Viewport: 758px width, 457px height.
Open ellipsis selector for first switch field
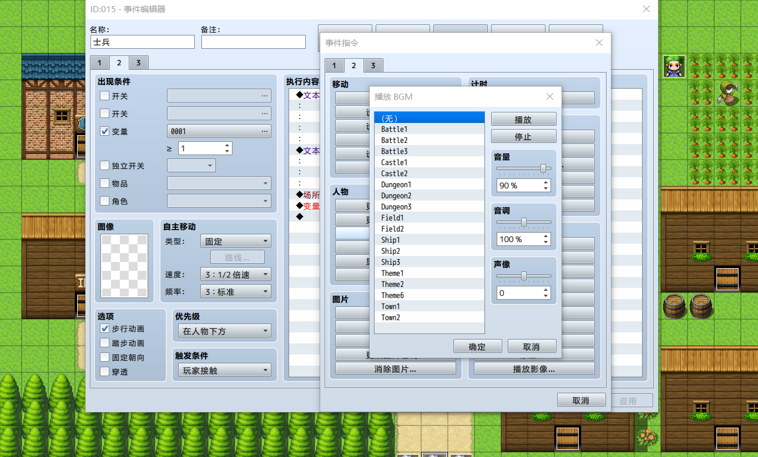point(264,96)
